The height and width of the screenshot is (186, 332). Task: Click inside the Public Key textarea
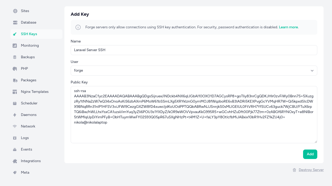pos(194,115)
